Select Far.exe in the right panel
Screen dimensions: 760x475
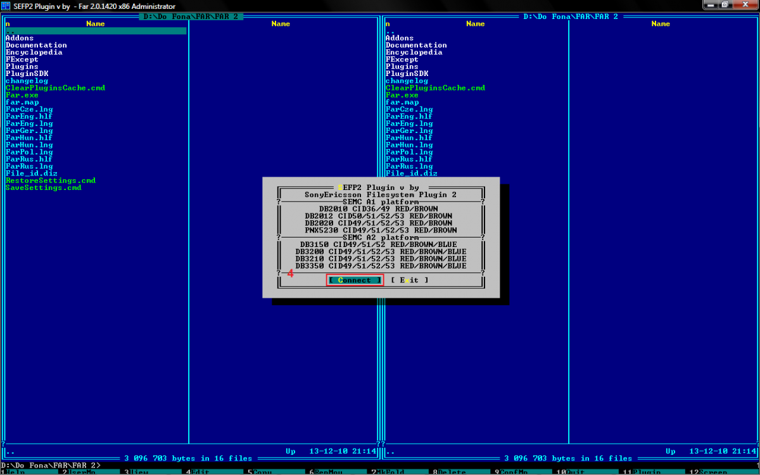tap(402, 95)
